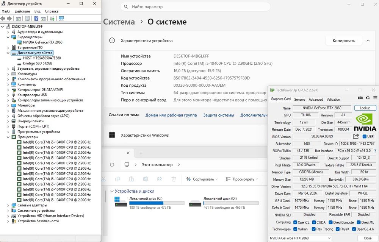This screenshot has height=242, width=379.
Task: Click the GPU-Z refresh icon
Action: click(x=368, y=98)
